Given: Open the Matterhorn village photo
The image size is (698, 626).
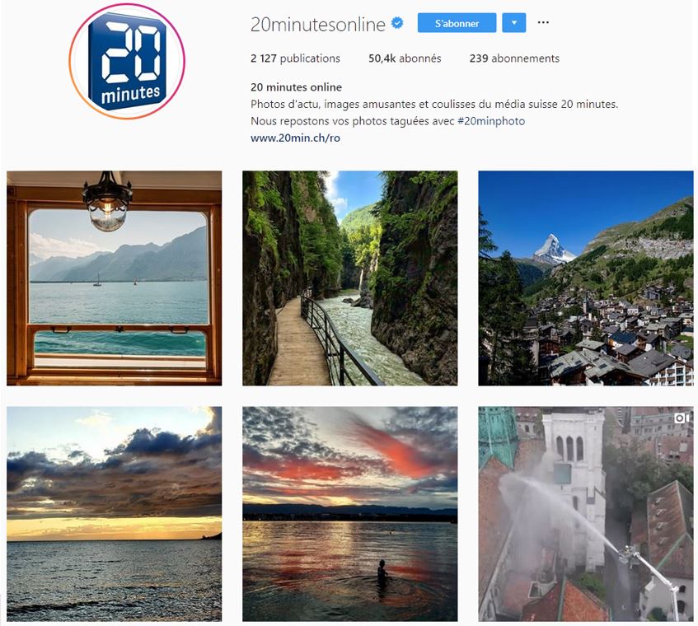Looking at the screenshot, I should [x=586, y=278].
